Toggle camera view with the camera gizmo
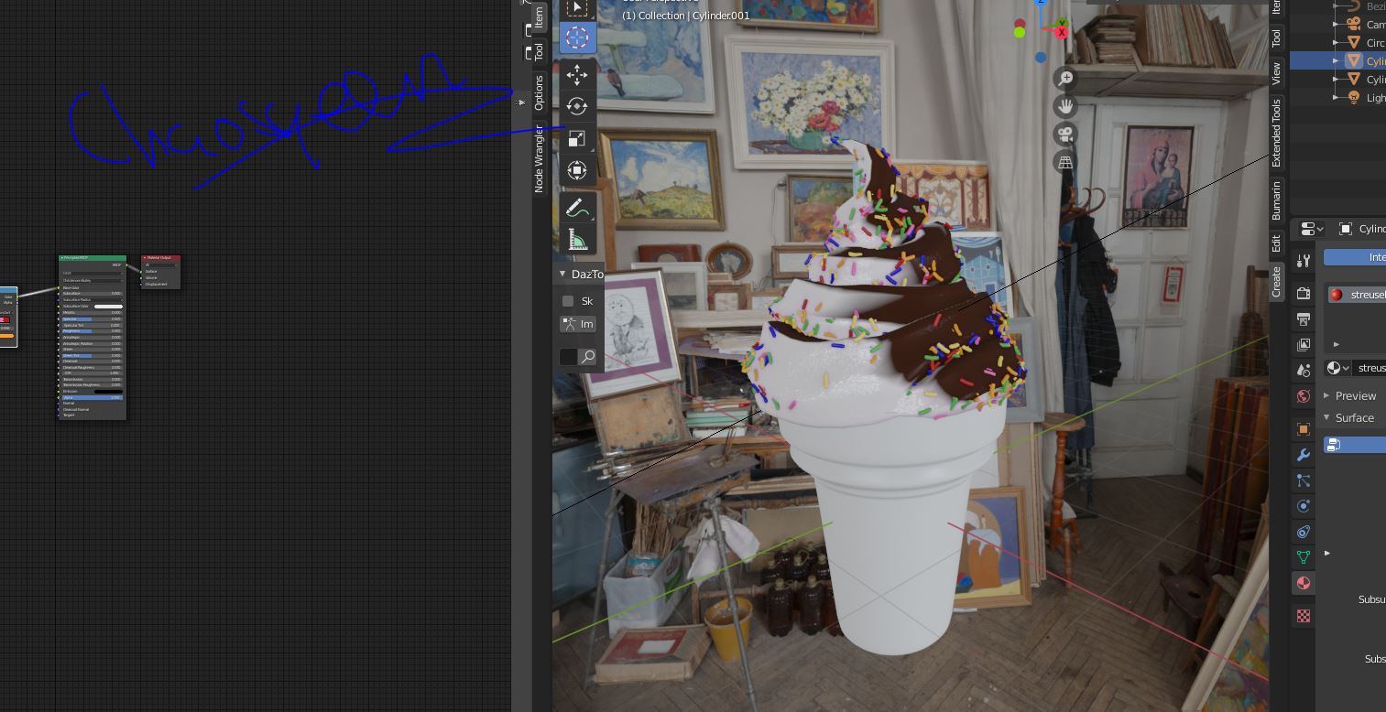 click(x=1064, y=135)
